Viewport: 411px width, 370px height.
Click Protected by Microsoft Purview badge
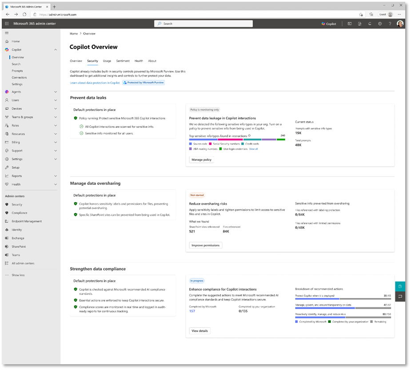pos(144,83)
